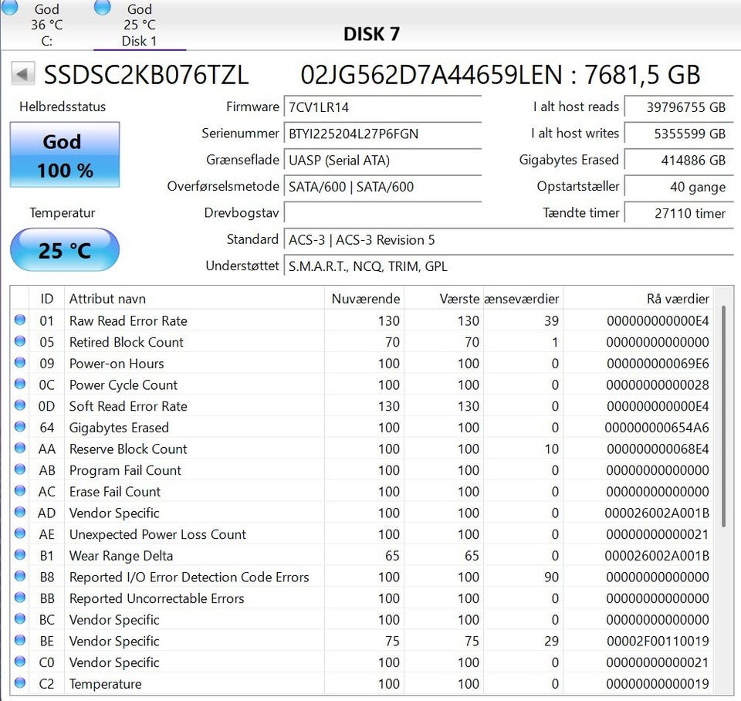This screenshot has height=701, width=741.
Task: Click Tændte timer value 27110 timer
Action: pyautogui.click(x=678, y=213)
